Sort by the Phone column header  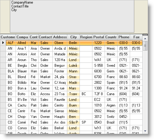tap(124, 37)
